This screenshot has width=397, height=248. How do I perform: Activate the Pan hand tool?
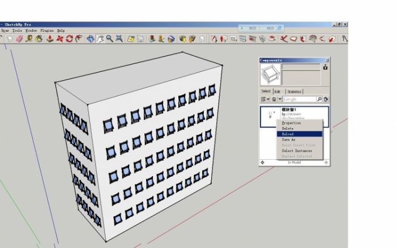100,39
